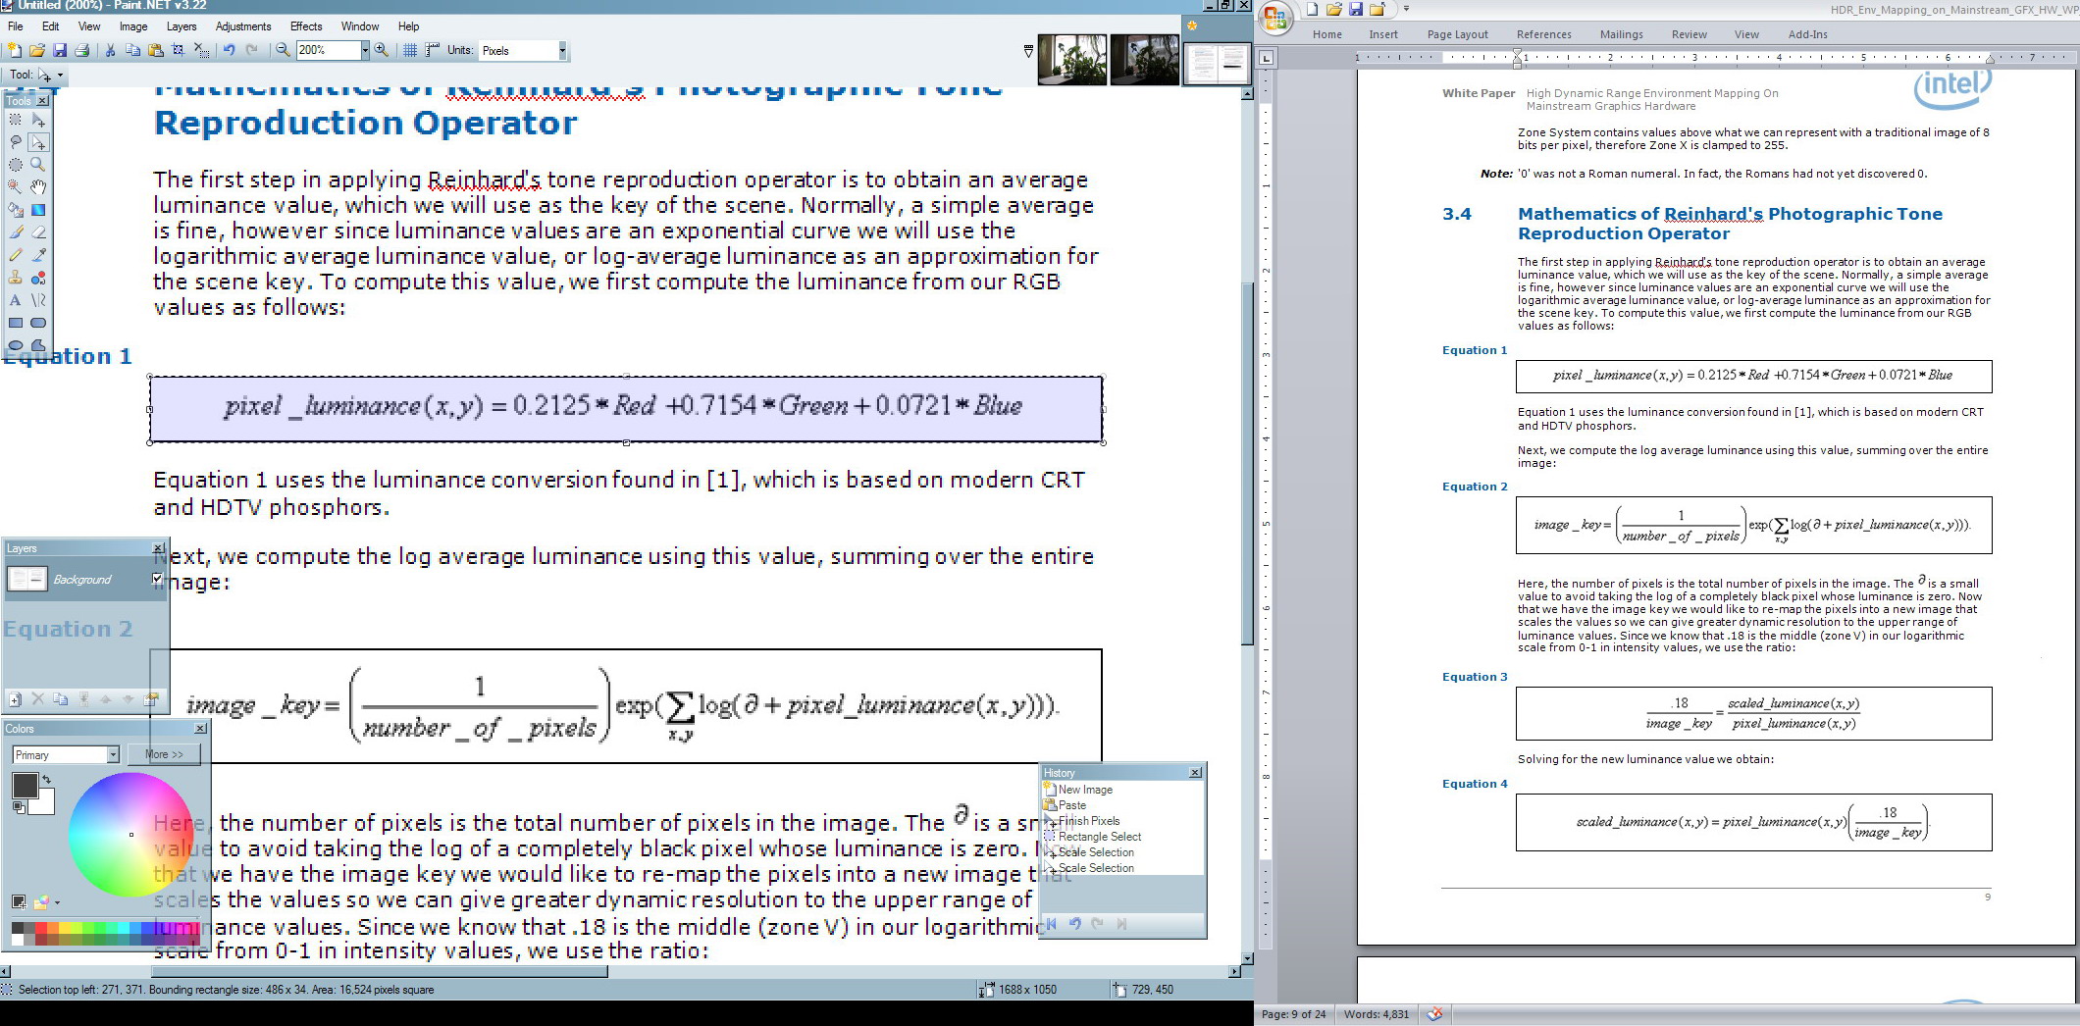Open the Units dropdown
Screen dimensions: 2080x1026
562,50
